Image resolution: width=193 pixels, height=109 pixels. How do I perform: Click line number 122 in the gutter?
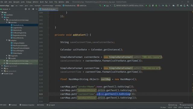(41, 94)
